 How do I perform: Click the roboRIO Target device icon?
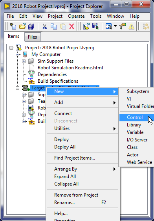26,88
